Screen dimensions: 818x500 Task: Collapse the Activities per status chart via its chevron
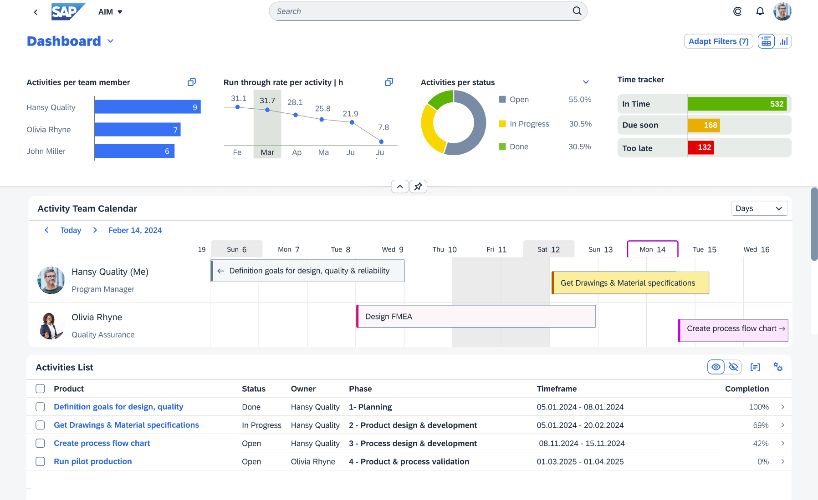[x=586, y=82]
